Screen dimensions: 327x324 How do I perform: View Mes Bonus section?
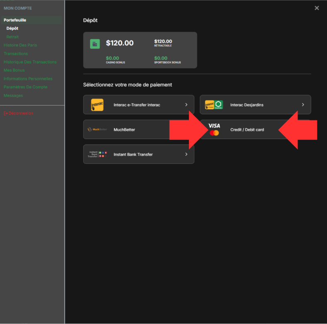coord(14,70)
